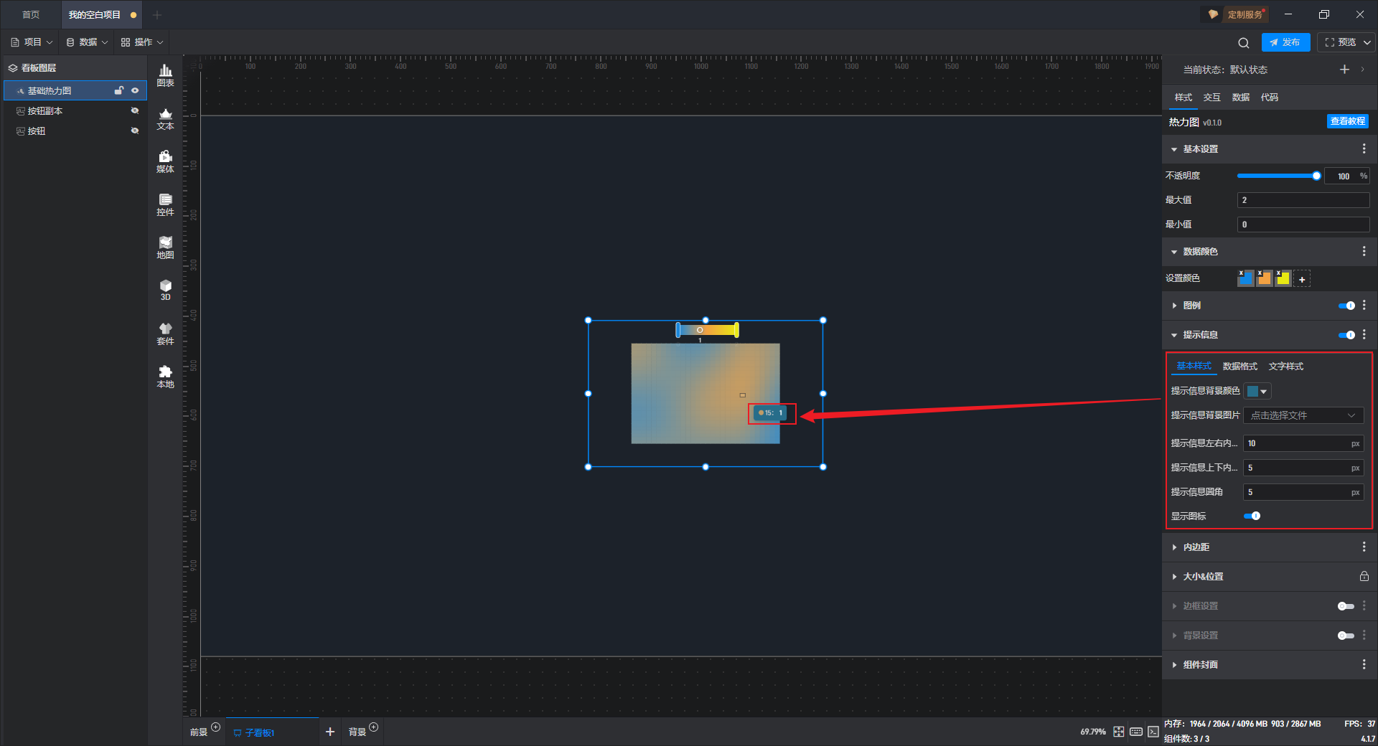This screenshot has height=746, width=1378.
Task: Open the 控件 controls components panel
Action: coord(165,204)
